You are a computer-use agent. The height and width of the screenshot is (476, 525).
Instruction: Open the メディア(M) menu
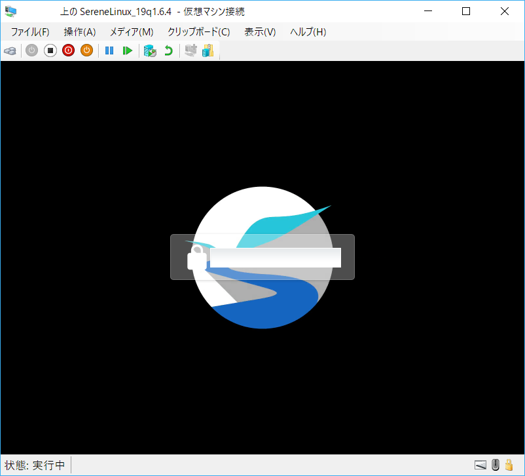coord(132,32)
